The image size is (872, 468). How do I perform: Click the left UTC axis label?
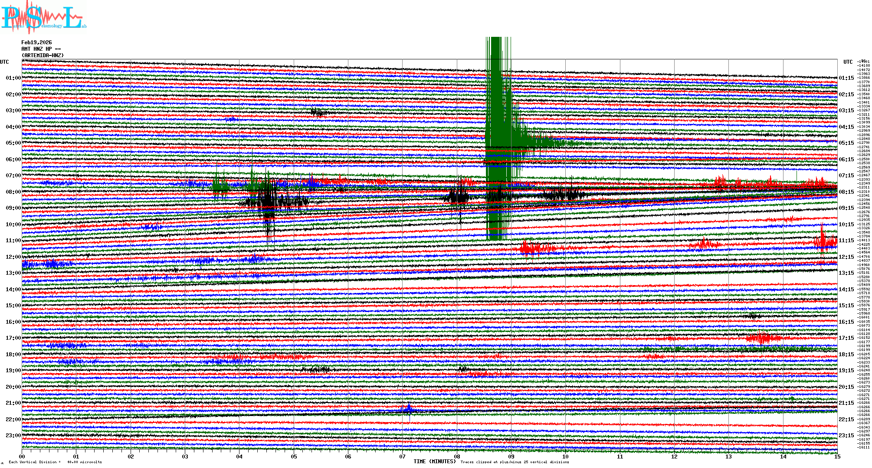[x=4, y=62]
